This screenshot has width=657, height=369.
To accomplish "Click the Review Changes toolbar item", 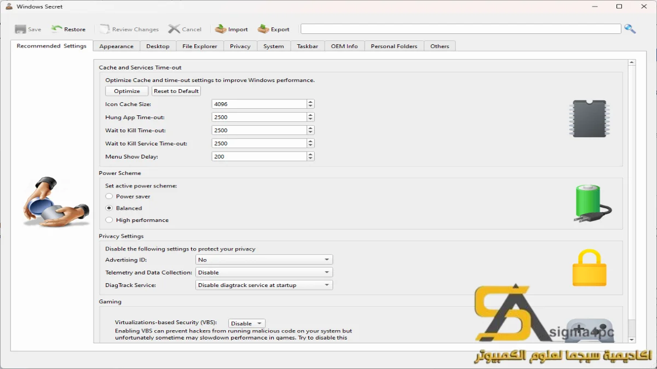I will (129, 30).
